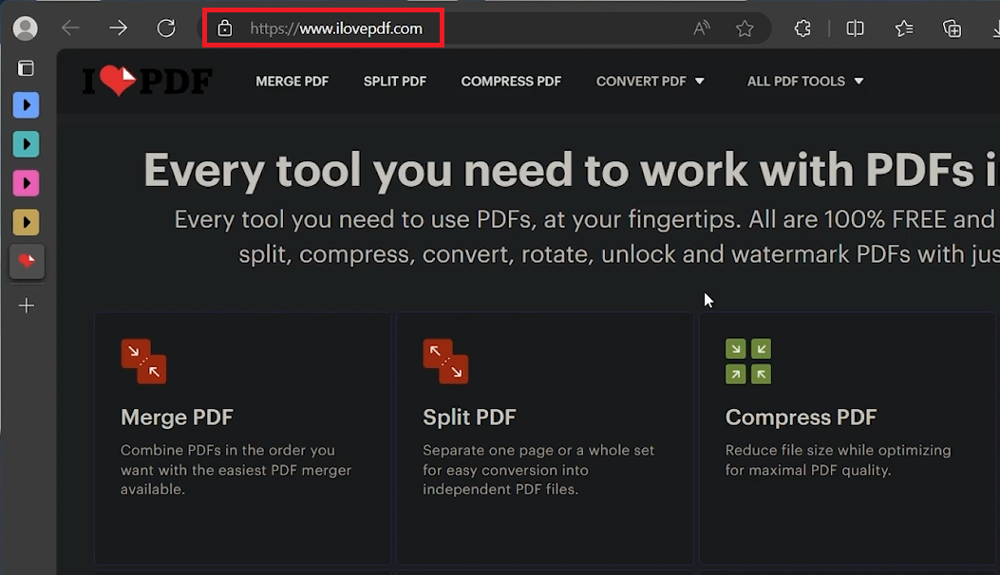Expand the CONVERT PDF dropdown
The image size is (1000, 575).
pos(650,81)
